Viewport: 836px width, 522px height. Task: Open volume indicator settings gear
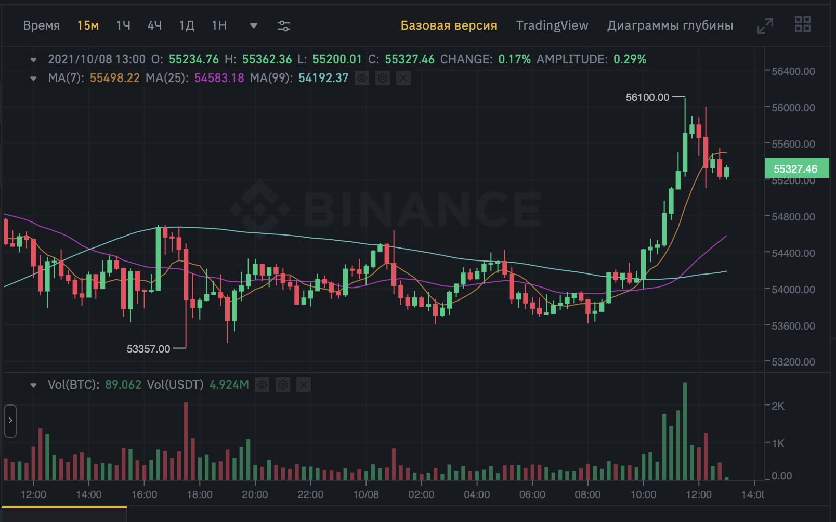click(283, 385)
